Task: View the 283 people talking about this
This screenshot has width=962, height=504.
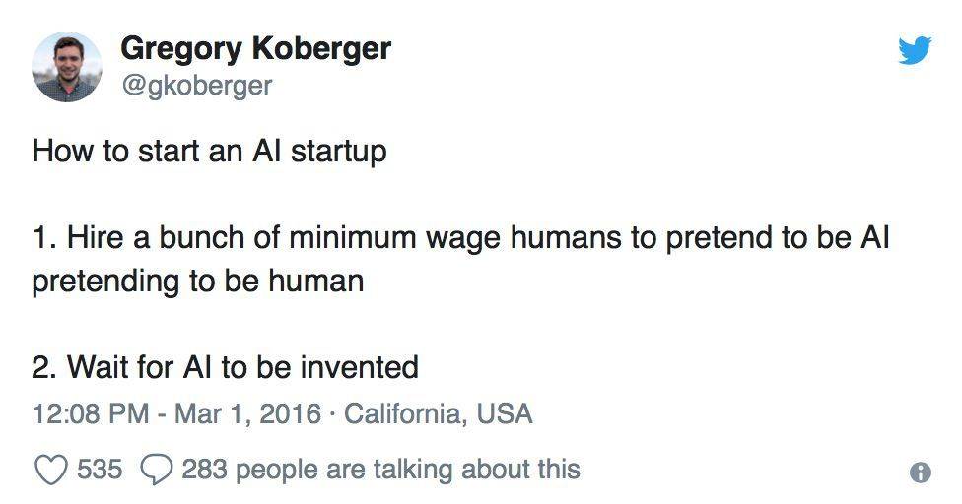Action: pyautogui.click(x=381, y=470)
